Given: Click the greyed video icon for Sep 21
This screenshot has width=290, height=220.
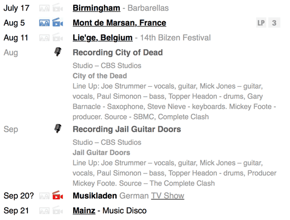Looking at the screenshot, I should [x=57, y=210].
